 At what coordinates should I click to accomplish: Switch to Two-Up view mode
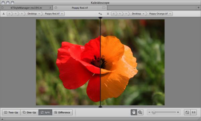(x=11, y=112)
